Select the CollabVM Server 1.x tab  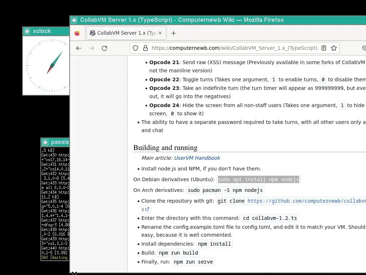[x=126, y=33]
